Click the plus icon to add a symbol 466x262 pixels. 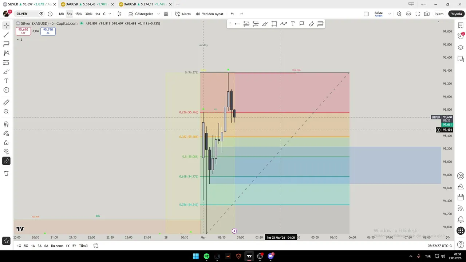coord(50,14)
